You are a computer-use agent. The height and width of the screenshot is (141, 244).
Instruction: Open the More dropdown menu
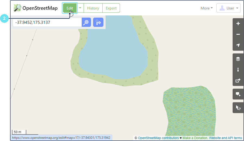coord(207,8)
